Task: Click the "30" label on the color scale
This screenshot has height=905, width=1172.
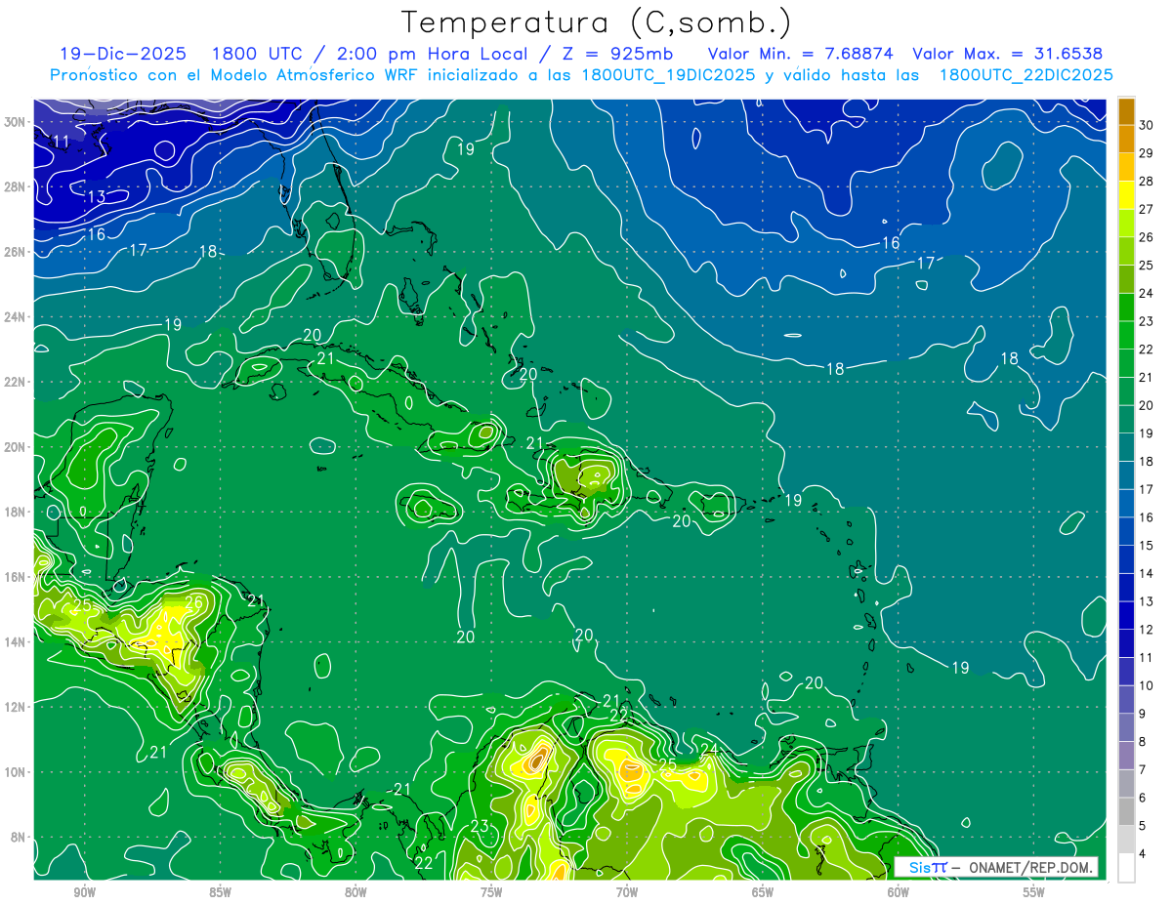Action: [1146, 124]
